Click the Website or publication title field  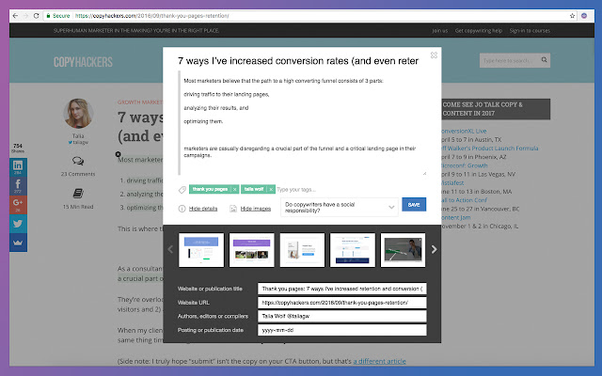342,289
